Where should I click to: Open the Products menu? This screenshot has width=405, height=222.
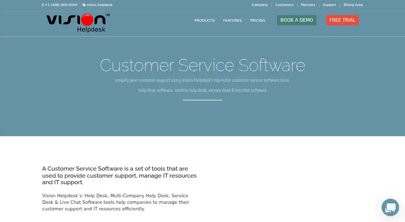(205, 20)
